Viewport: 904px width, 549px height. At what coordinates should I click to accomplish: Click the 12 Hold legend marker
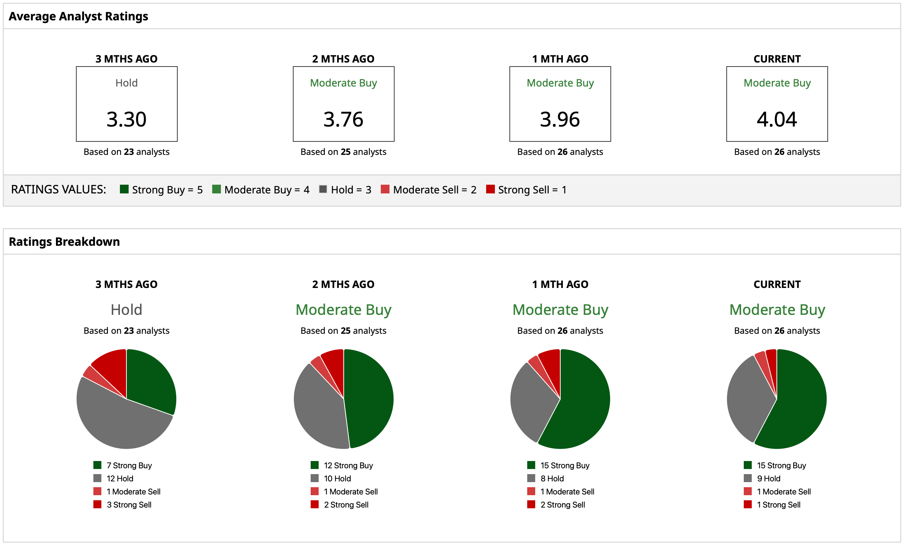pos(97,478)
